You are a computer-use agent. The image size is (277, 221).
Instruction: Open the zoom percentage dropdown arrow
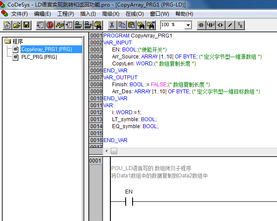(x=188, y=25)
